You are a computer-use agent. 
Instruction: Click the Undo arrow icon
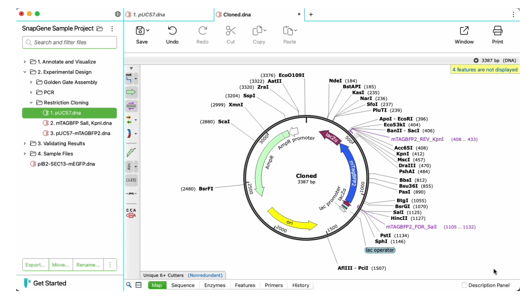pos(172,31)
